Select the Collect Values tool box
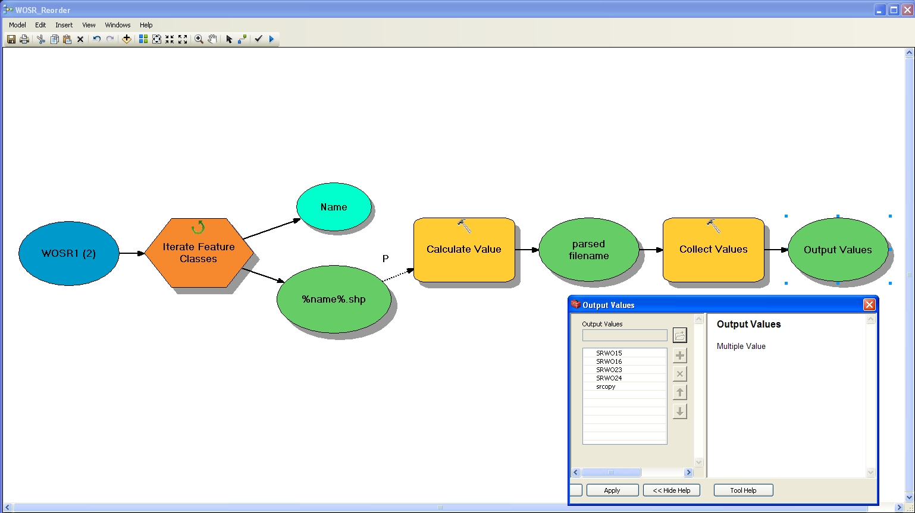The image size is (915, 513). pos(713,250)
